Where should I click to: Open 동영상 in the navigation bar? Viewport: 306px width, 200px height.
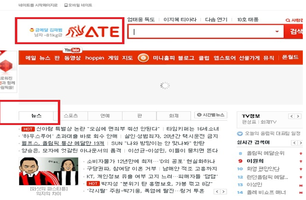tap(72, 58)
